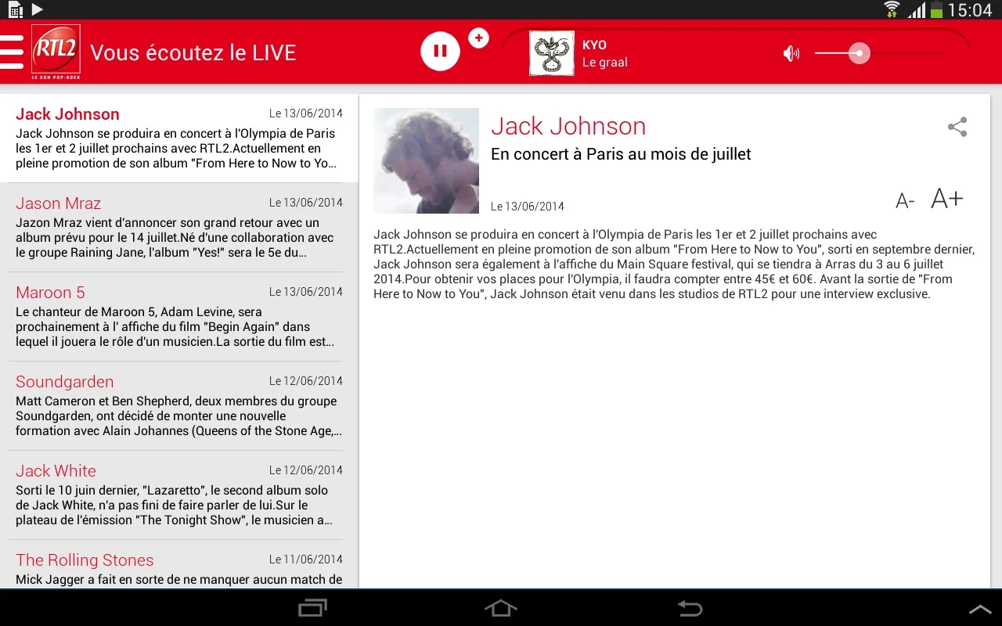
Task: Tap the Wi-Fi status icon
Action: coord(892,9)
